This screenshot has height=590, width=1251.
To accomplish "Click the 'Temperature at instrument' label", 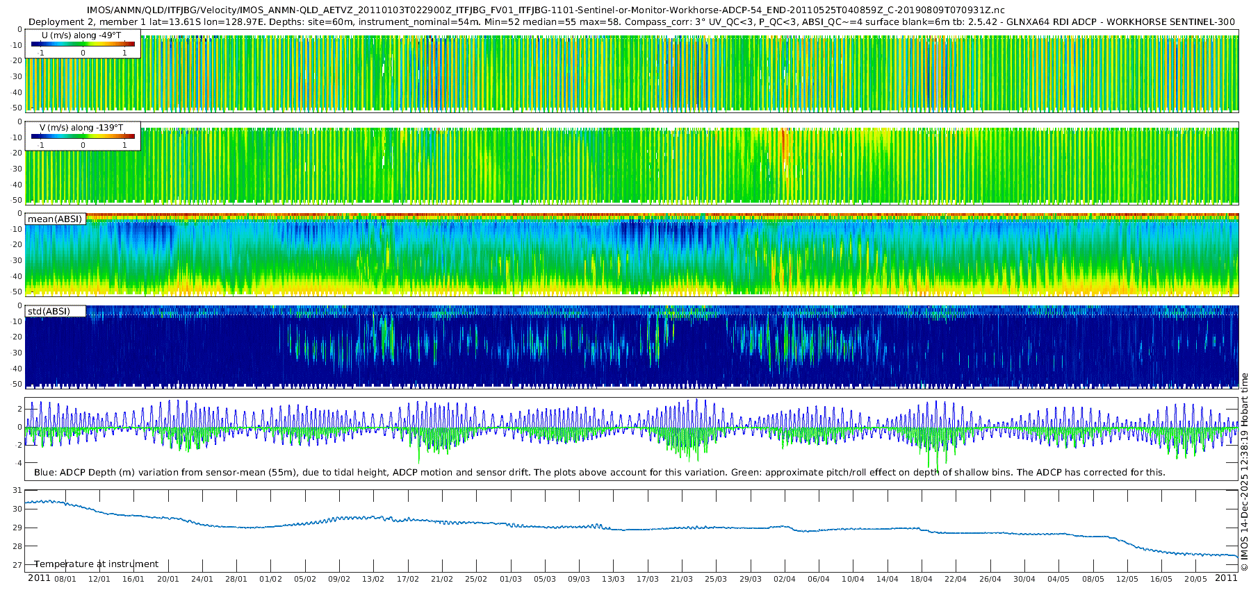I will pos(96,564).
